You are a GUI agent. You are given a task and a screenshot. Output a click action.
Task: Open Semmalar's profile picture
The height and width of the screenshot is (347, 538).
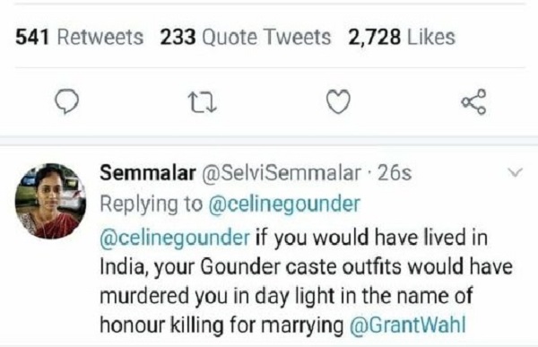pos(50,201)
